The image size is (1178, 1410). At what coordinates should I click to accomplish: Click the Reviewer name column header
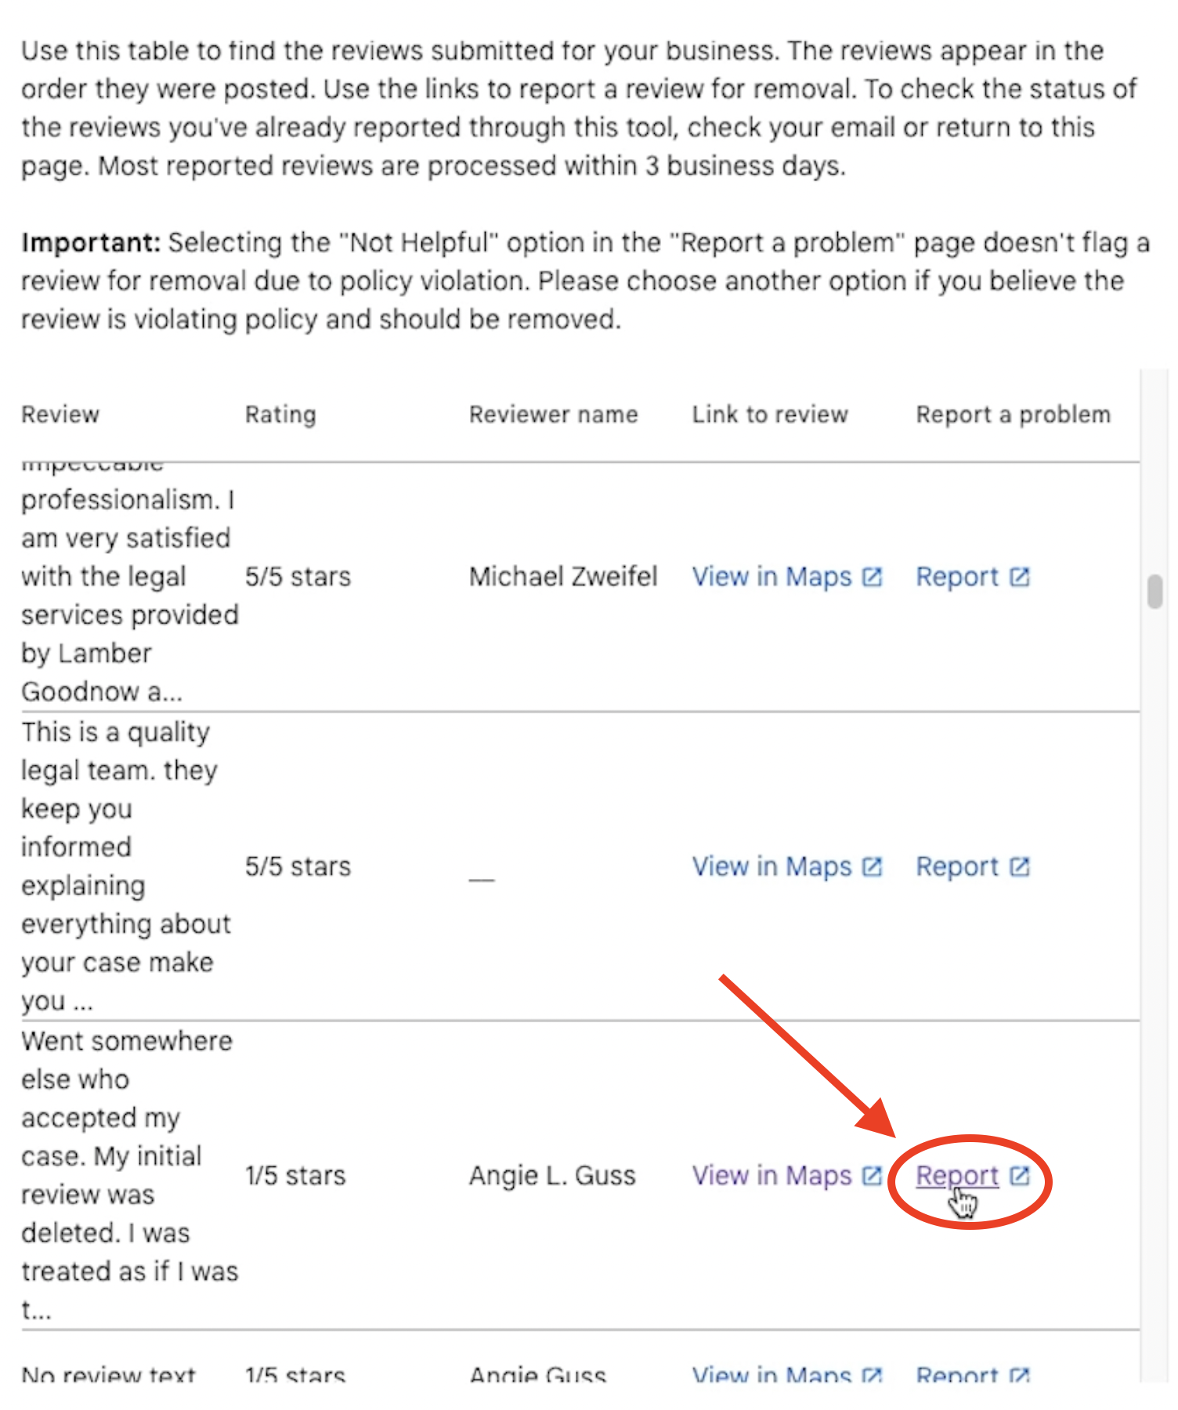553,414
